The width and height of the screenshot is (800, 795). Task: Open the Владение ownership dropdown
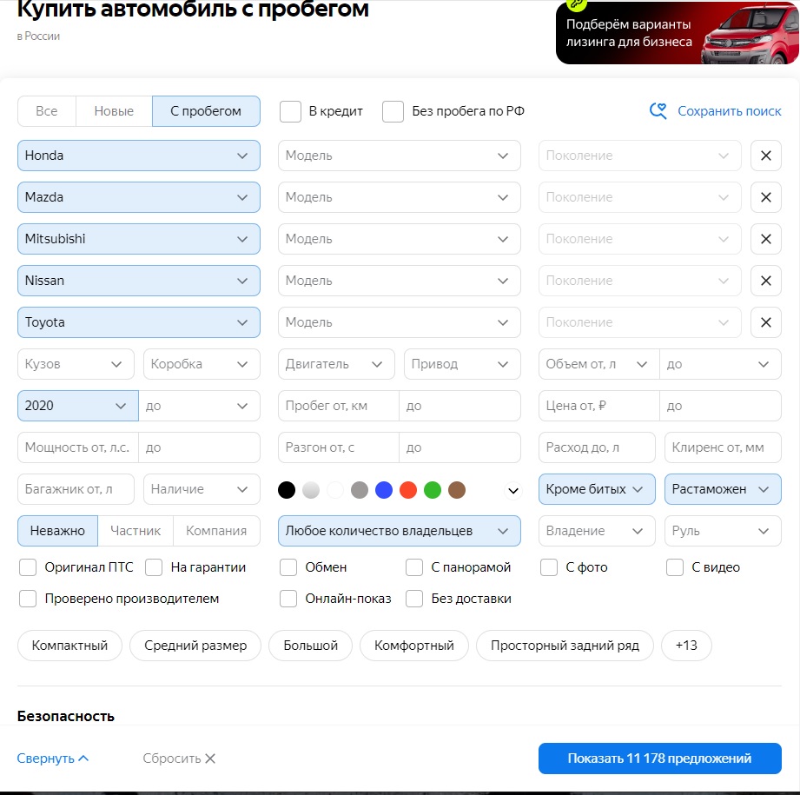(x=597, y=531)
